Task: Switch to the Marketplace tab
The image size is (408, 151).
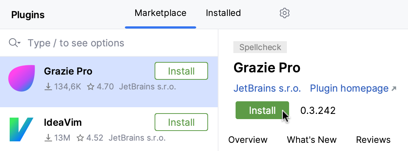Action: point(160,13)
